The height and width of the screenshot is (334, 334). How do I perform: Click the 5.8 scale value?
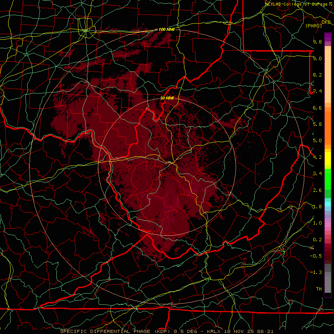(317, 124)
